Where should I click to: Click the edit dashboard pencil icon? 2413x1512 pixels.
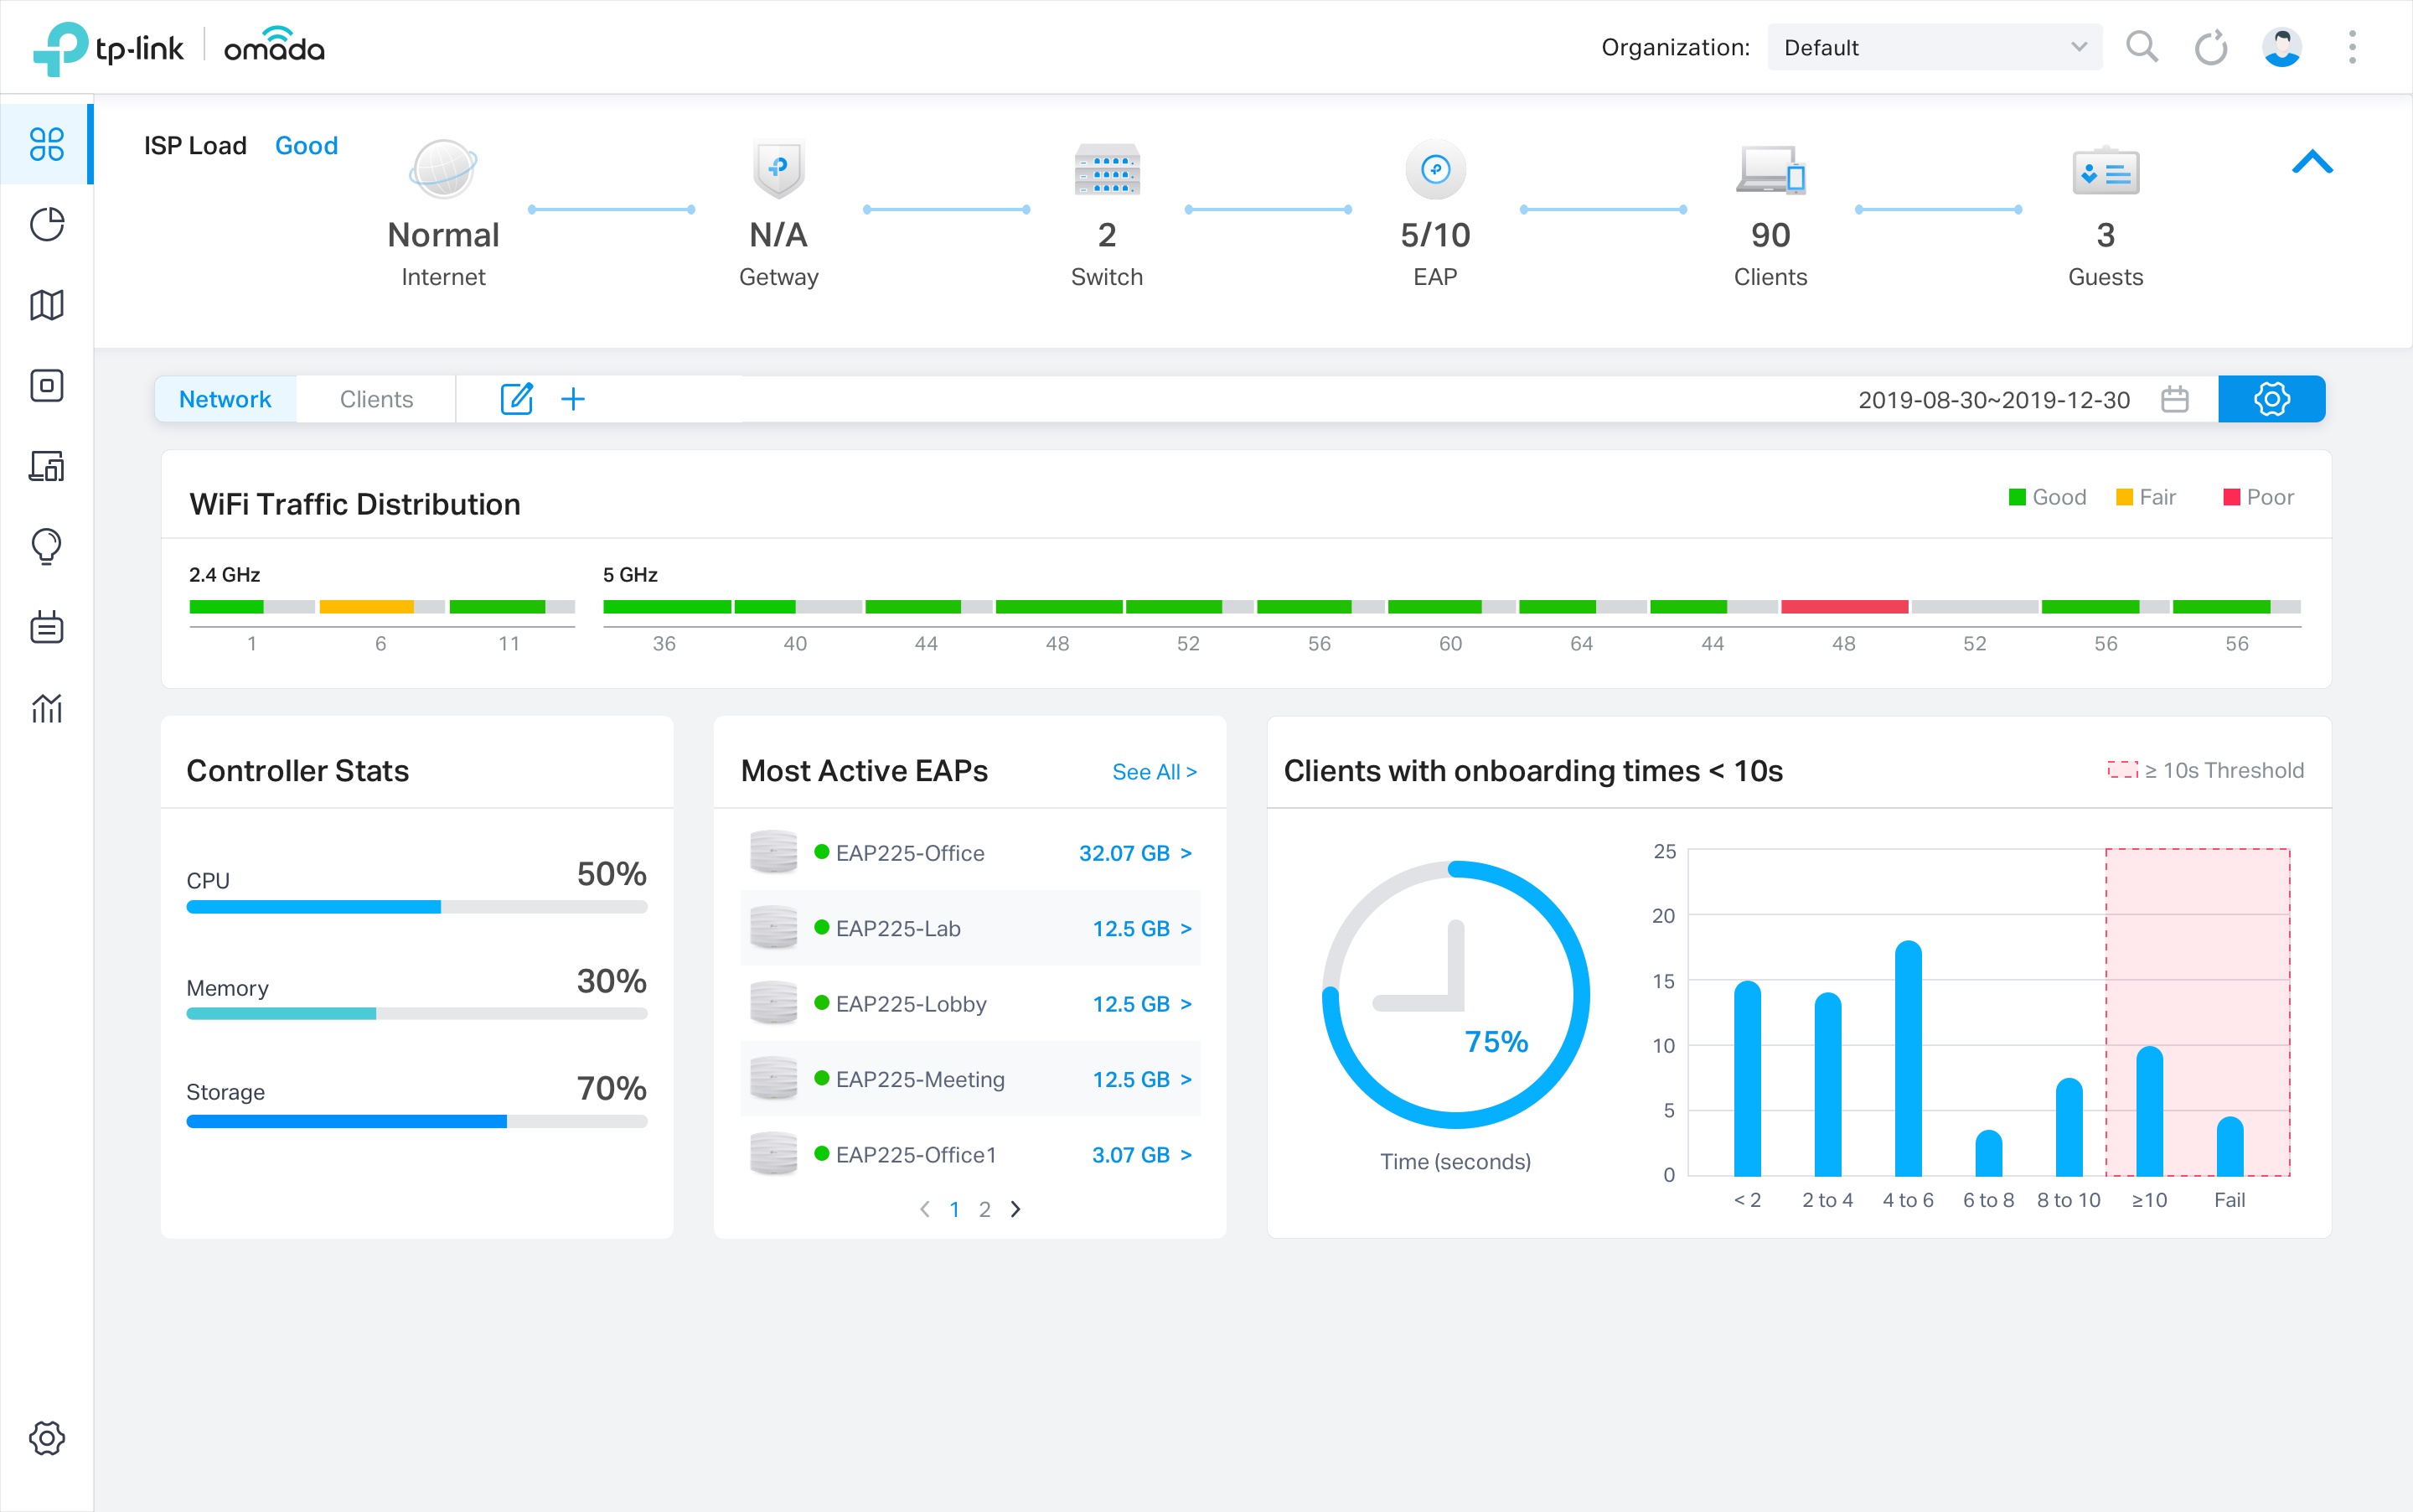click(x=516, y=399)
